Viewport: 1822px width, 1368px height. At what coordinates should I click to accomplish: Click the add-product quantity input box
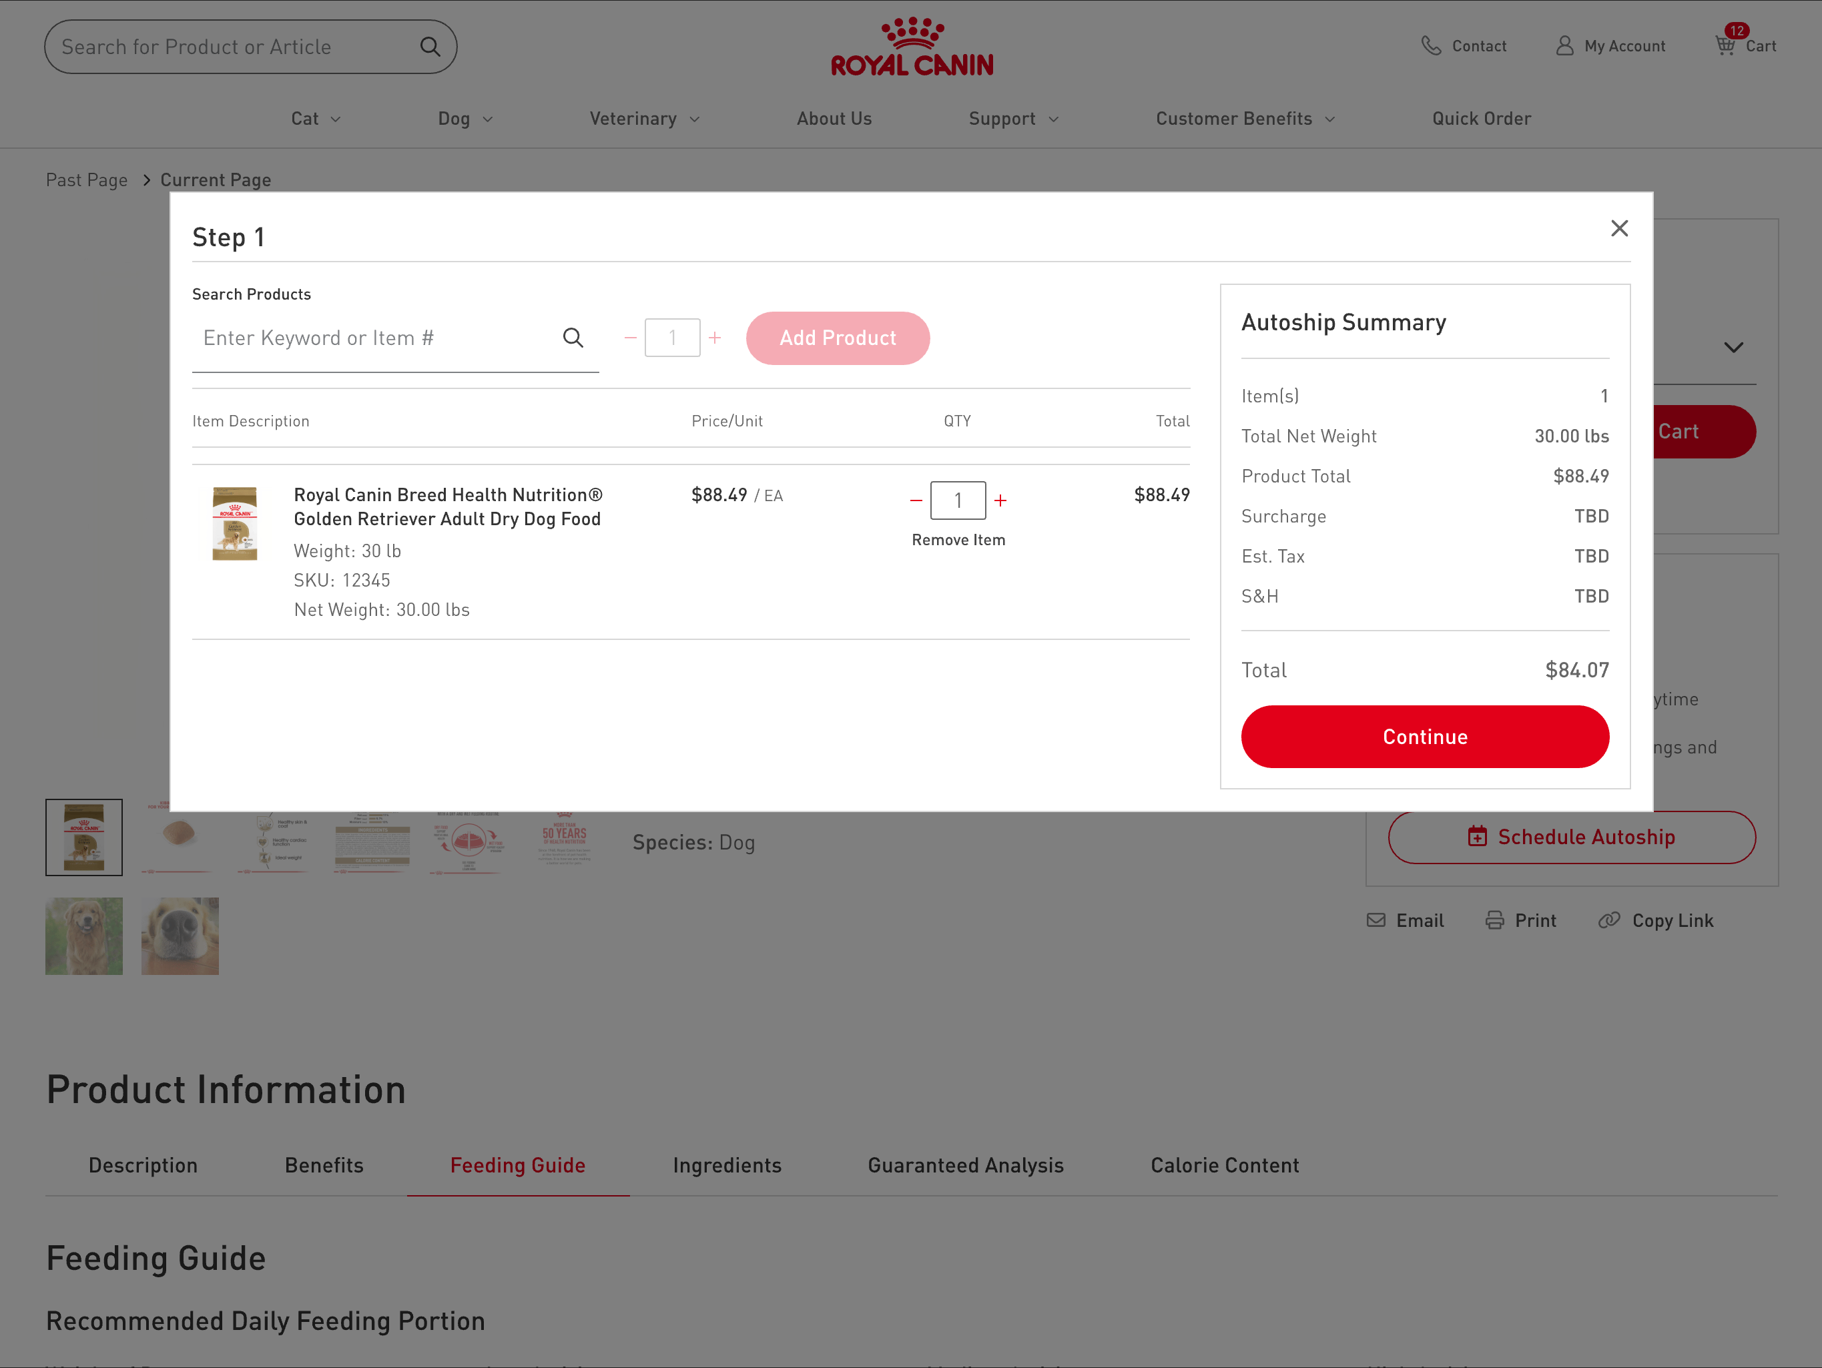tap(672, 338)
